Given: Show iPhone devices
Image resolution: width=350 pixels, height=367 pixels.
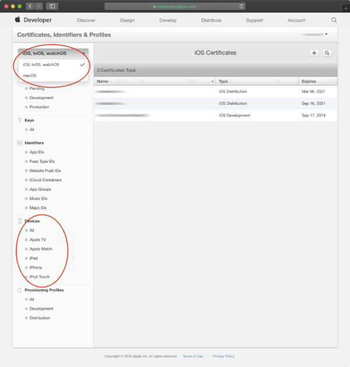Looking at the screenshot, I should point(36,267).
